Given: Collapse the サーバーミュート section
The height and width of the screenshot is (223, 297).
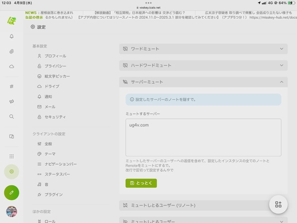Looking at the screenshot, I should pyautogui.click(x=203, y=82).
